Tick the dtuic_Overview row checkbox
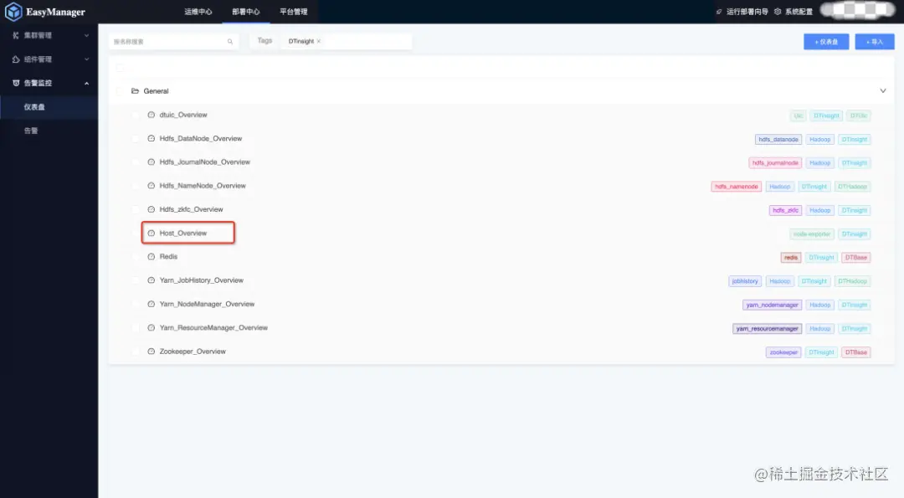904x498 pixels. coord(136,115)
